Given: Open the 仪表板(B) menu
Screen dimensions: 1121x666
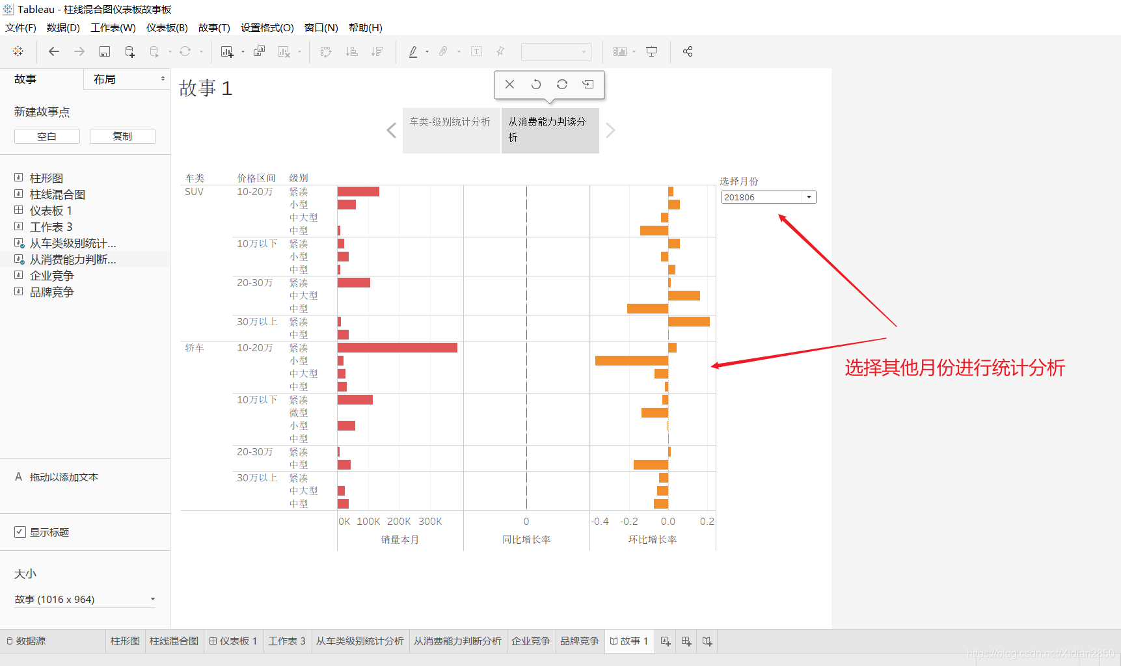Looking at the screenshot, I should tap(167, 27).
